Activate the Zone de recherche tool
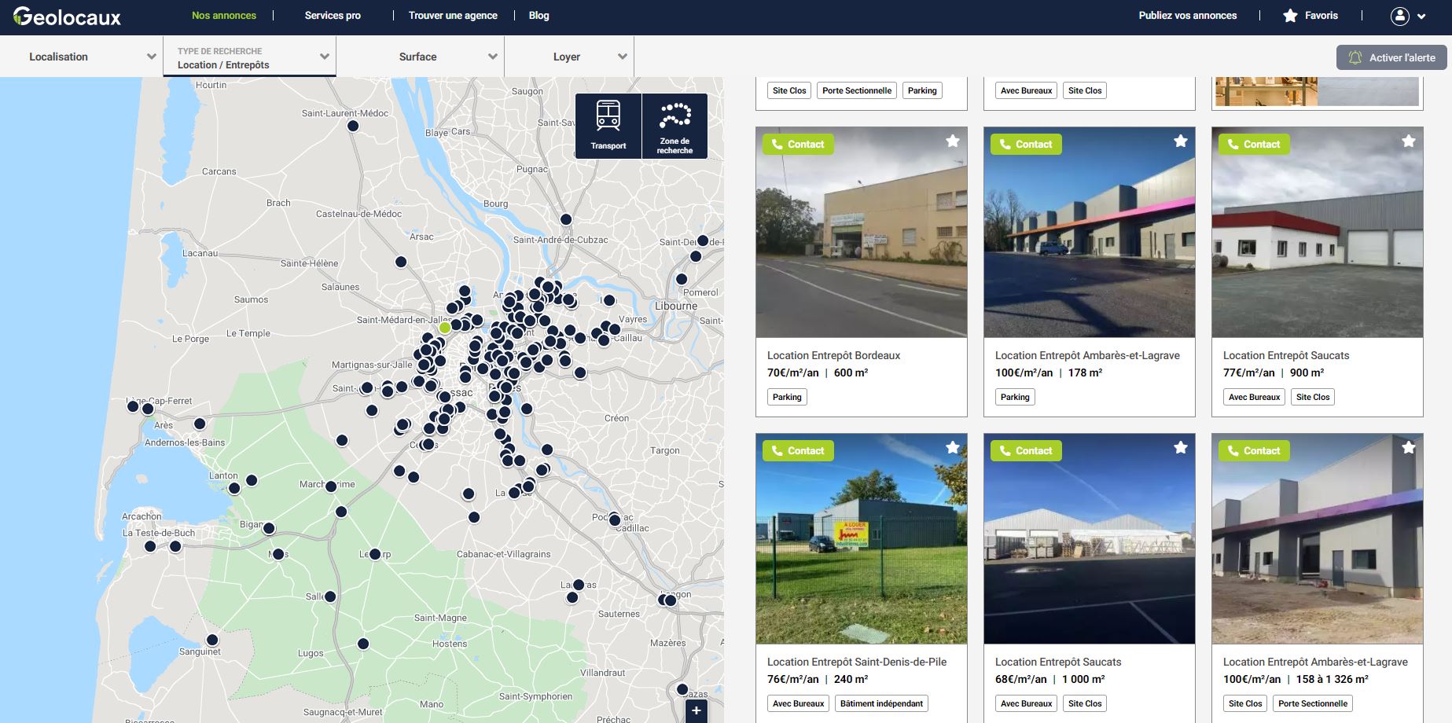The width and height of the screenshot is (1452, 723). [675, 126]
